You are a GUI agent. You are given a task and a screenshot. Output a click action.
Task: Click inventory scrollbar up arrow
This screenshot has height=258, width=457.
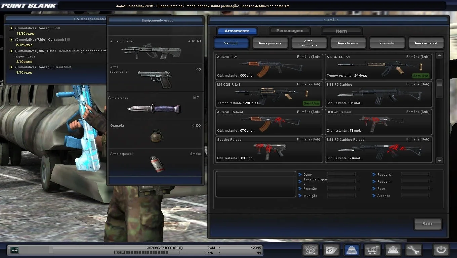coord(440,56)
